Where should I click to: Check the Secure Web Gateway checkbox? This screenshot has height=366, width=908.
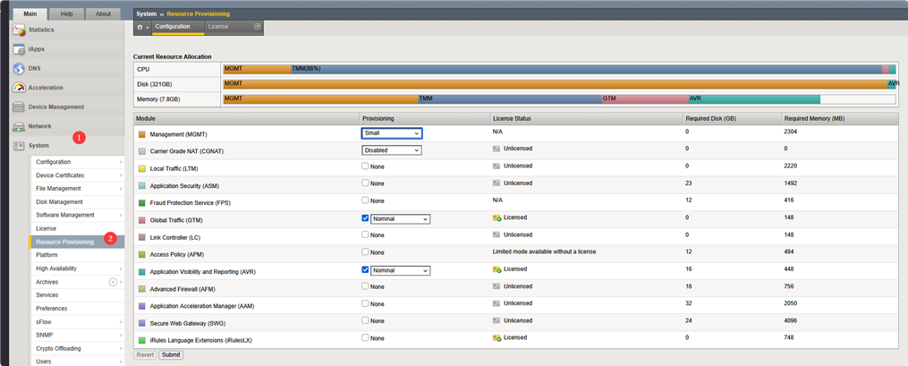pyautogui.click(x=365, y=320)
